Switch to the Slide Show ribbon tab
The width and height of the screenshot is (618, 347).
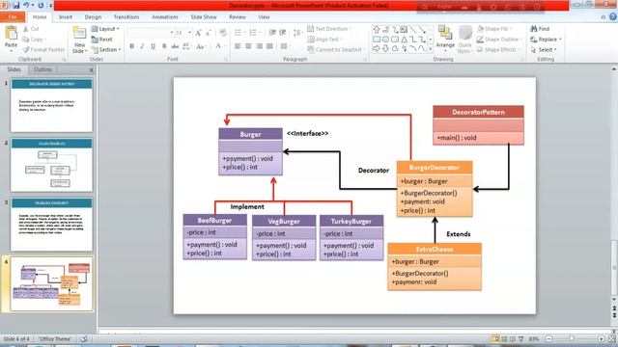[x=204, y=17]
